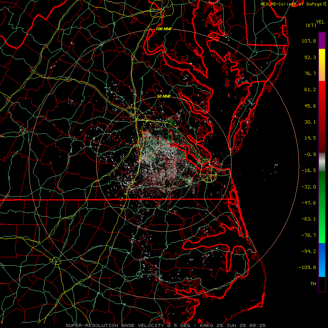Click the 76.7 velocity legend value
Viewport: 328px width, 328px height.
pyautogui.click(x=310, y=73)
